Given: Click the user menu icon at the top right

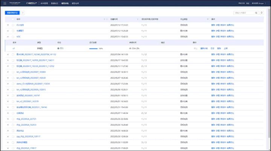Looking at the screenshot, I should point(265,3).
